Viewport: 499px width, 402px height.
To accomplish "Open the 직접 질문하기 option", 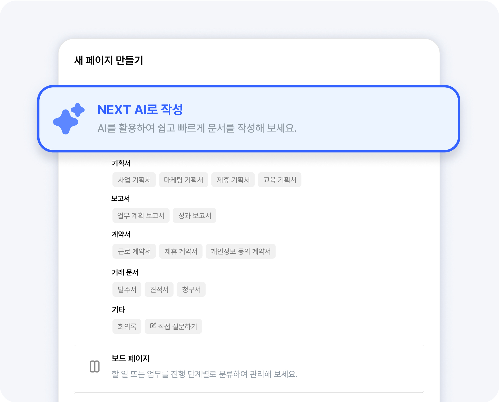I will click(x=173, y=326).
